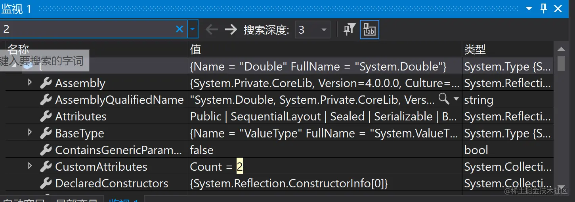Viewport: 575px width, 202px height.
Task: Click the wrench icon beside Assembly
Action: [46, 83]
